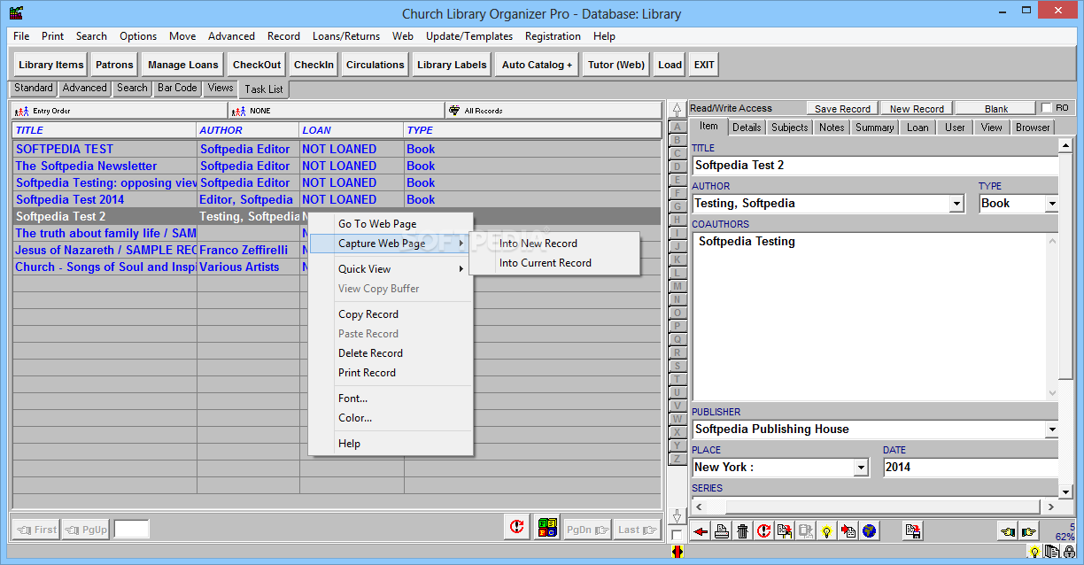
Task: Click the Library Labels toolbar button
Action: pyautogui.click(x=452, y=65)
